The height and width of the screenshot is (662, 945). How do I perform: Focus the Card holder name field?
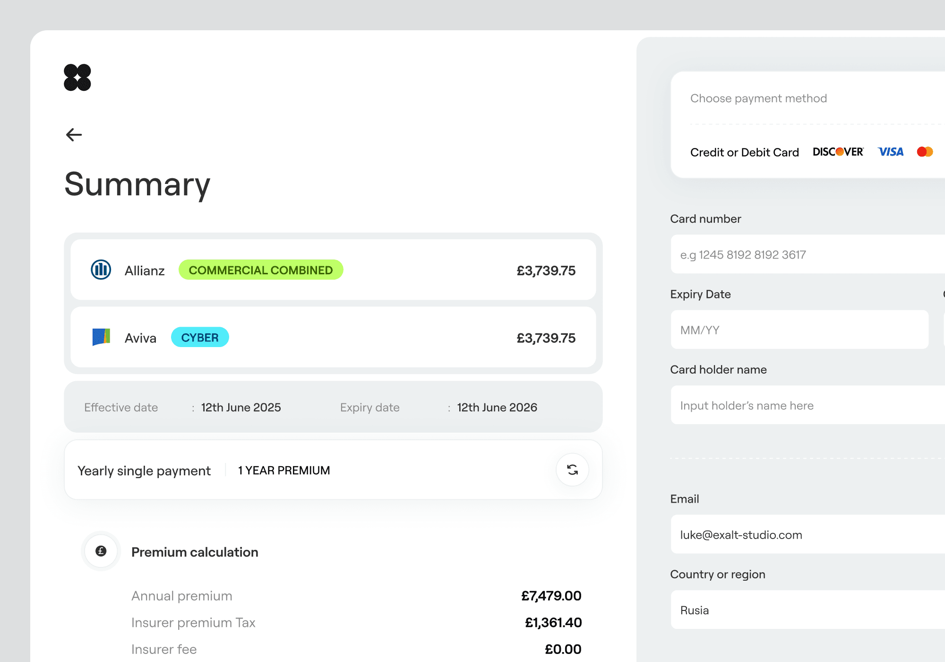pos(808,405)
